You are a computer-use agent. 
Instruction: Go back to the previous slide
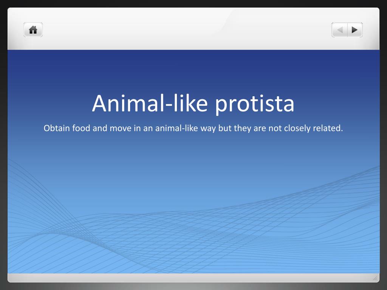tap(340, 30)
